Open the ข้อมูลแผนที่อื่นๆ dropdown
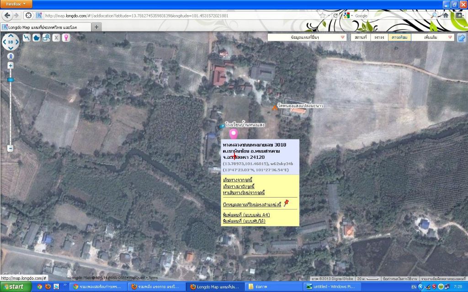The height and width of the screenshot is (292, 468). [x=307, y=37]
